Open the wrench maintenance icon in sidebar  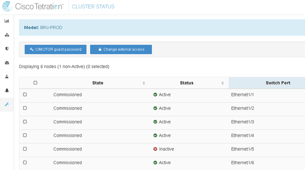7,104
